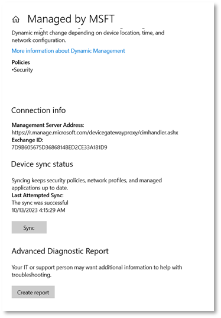
Task: Select the Managed by MSFT page title
Action: coord(71,19)
